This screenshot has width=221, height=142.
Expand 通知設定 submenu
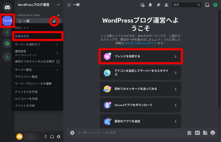point(57,53)
